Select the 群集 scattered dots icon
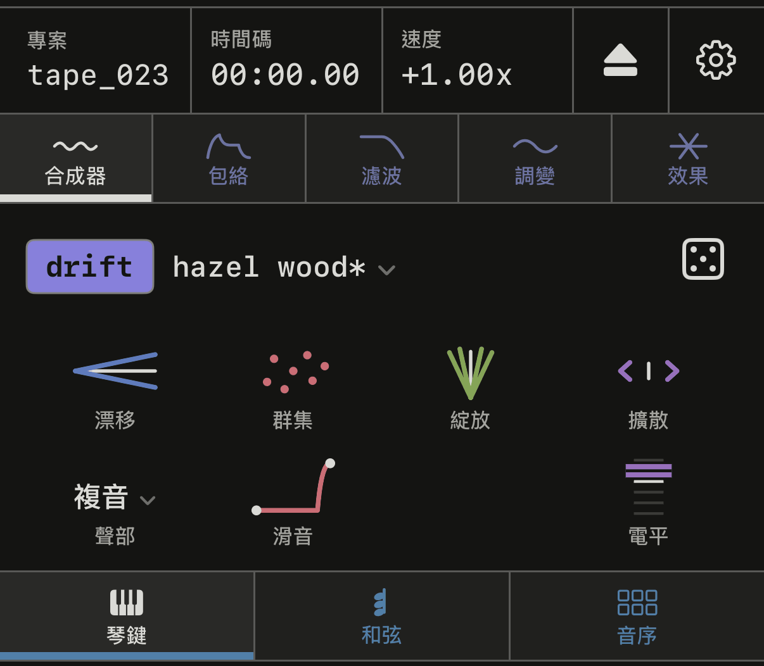Viewport: 764px width, 666px height. (x=295, y=372)
